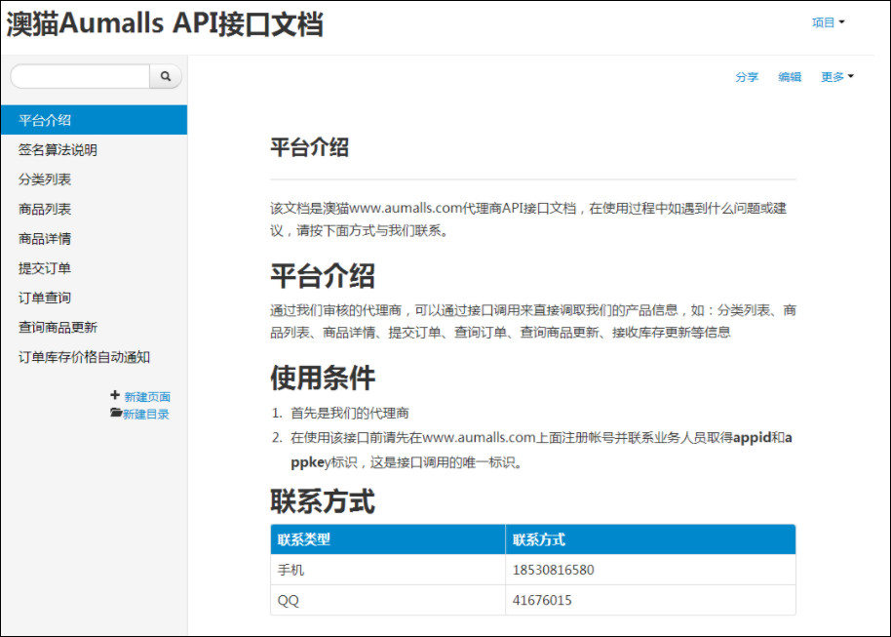Screen dimensions: 891x637
Task: Focus the sidebar search input field
Action: [80, 76]
